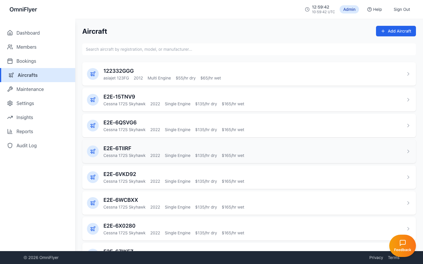Click the plus icon in Add Aircraft
This screenshot has height=264, width=423.
click(383, 31)
